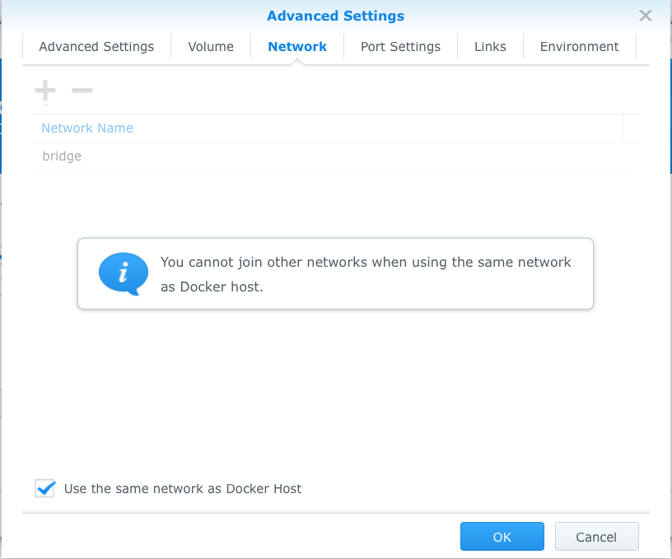Go to the Port Settings tab
The height and width of the screenshot is (559, 672).
pos(400,46)
